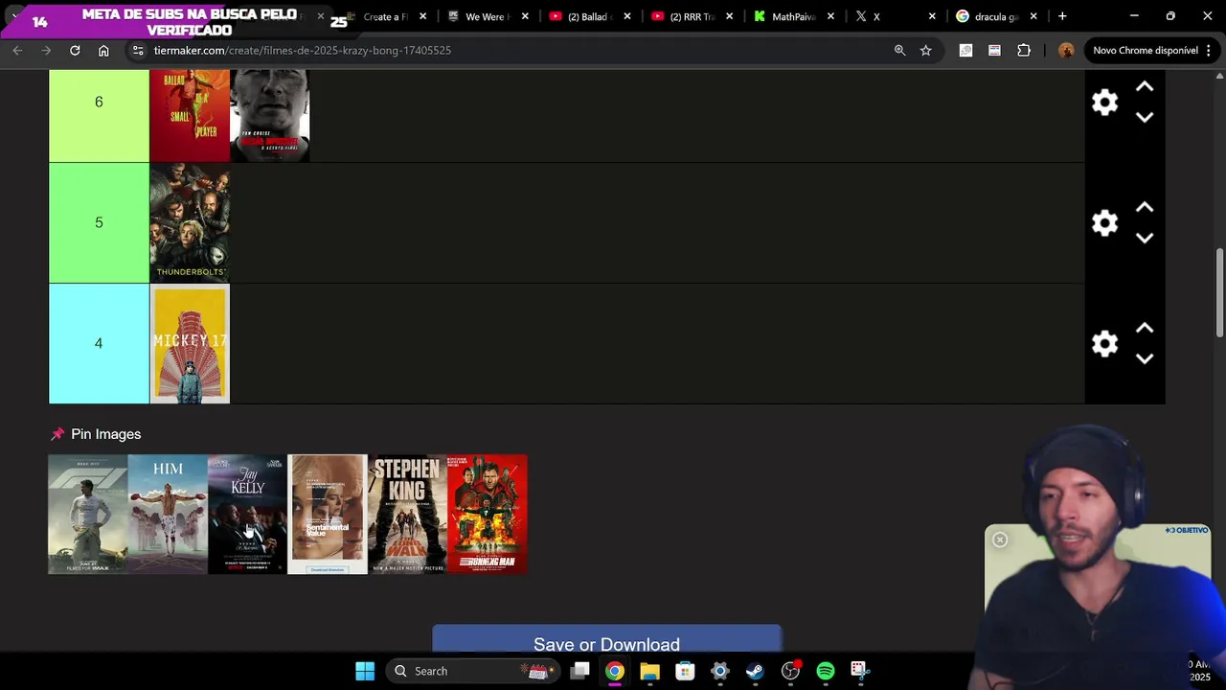Image resolution: width=1226 pixels, height=690 pixels.
Task: Open Microsoft Store from taskbar
Action: coord(685,671)
